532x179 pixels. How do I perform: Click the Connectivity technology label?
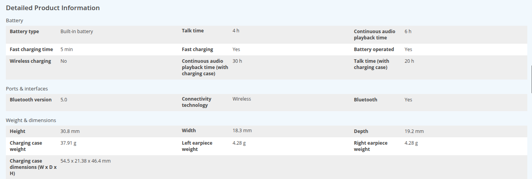[196, 102]
